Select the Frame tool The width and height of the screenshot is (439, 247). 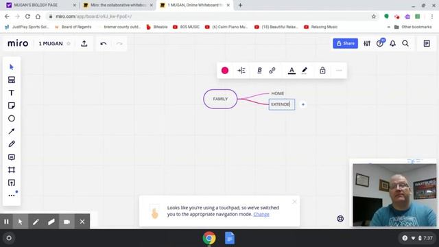point(12,170)
